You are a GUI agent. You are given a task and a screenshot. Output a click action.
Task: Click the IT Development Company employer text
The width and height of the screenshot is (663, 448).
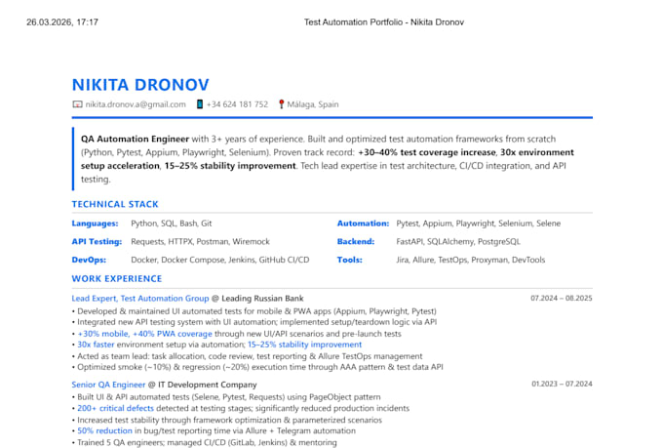(x=207, y=385)
